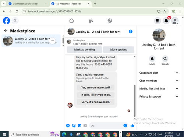Expand the Privacy & support section
Viewport: 184px width, 137px height.
(159, 96)
